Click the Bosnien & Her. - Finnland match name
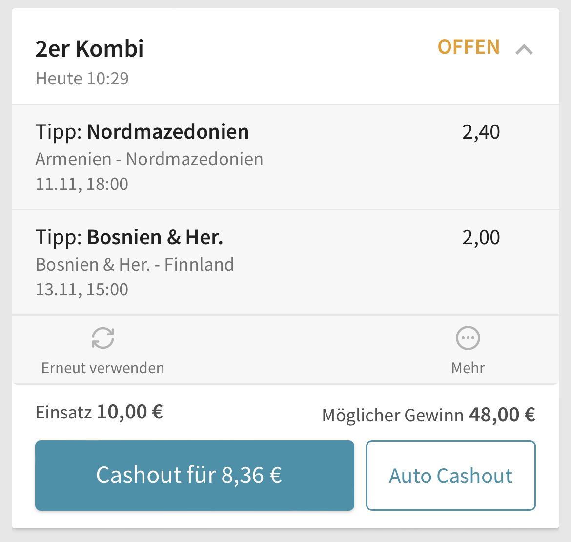This screenshot has height=542, width=571. [x=135, y=265]
